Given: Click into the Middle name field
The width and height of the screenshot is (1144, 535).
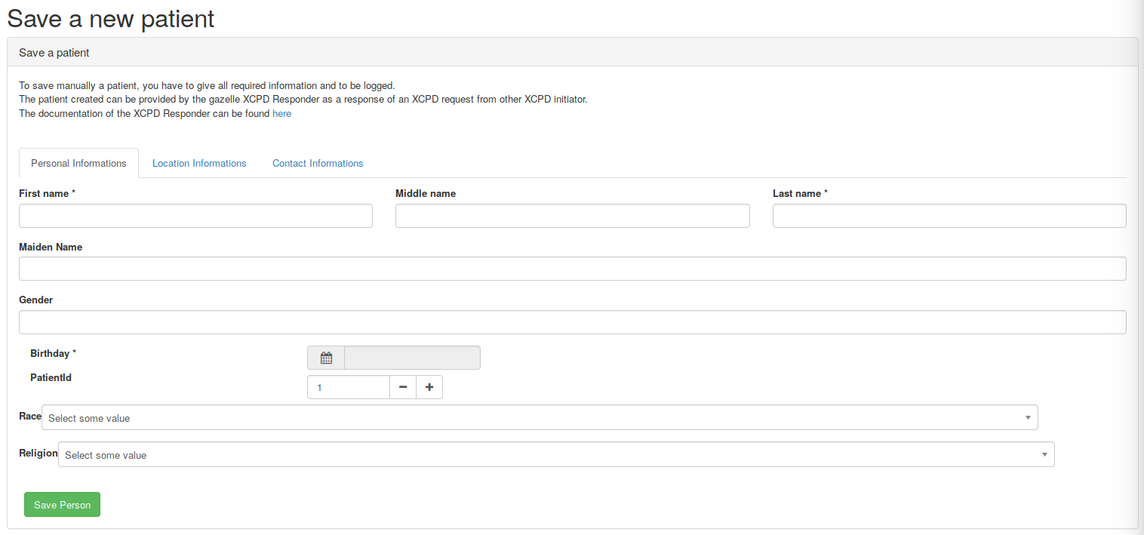Looking at the screenshot, I should [572, 216].
